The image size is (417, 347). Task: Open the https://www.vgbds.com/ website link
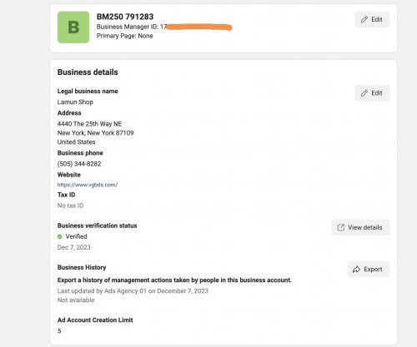coord(88,185)
